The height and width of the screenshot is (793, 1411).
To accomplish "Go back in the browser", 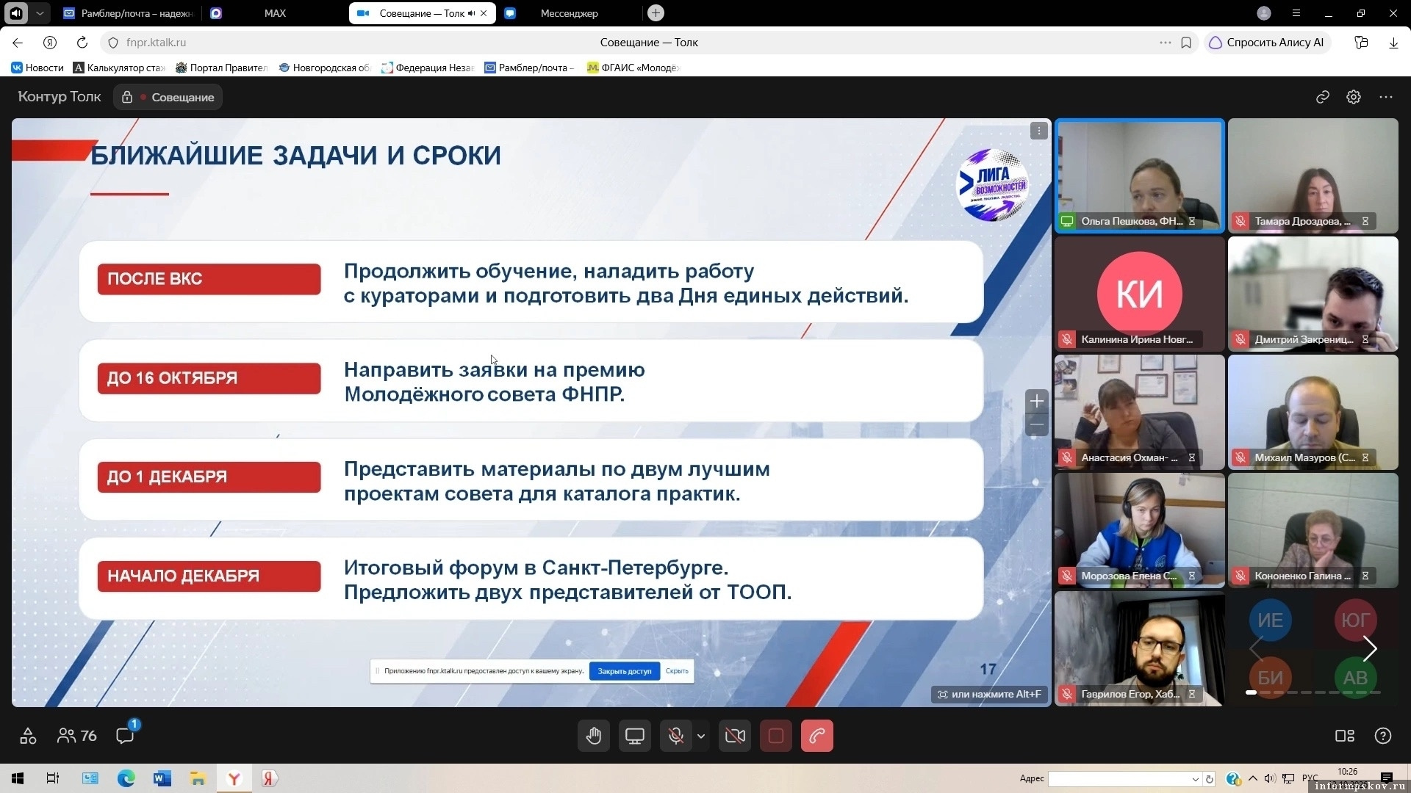I will [x=18, y=43].
